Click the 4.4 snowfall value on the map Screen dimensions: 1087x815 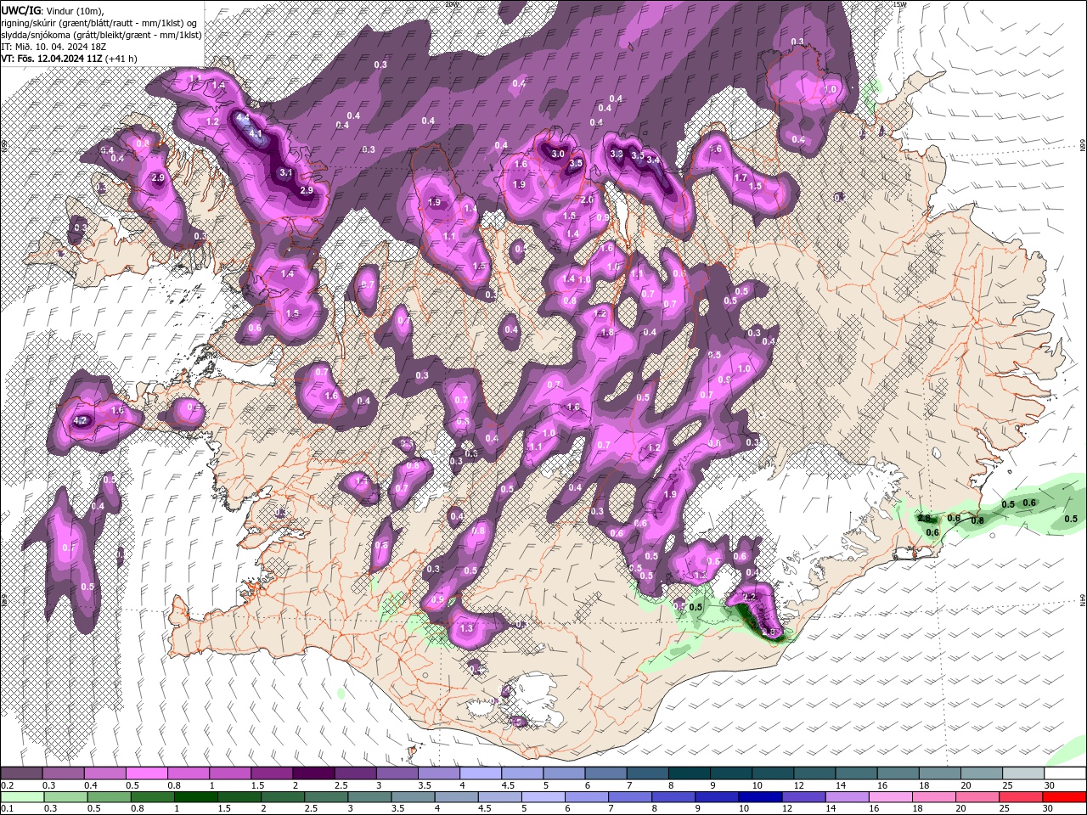[x=243, y=116]
